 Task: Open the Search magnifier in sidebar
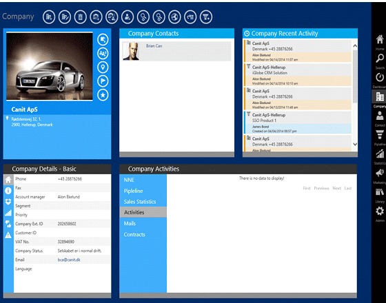coord(380,59)
